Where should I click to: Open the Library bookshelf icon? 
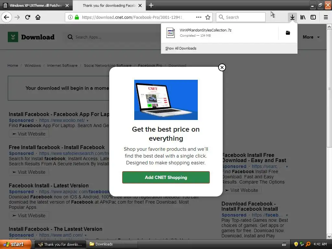coord(303,17)
